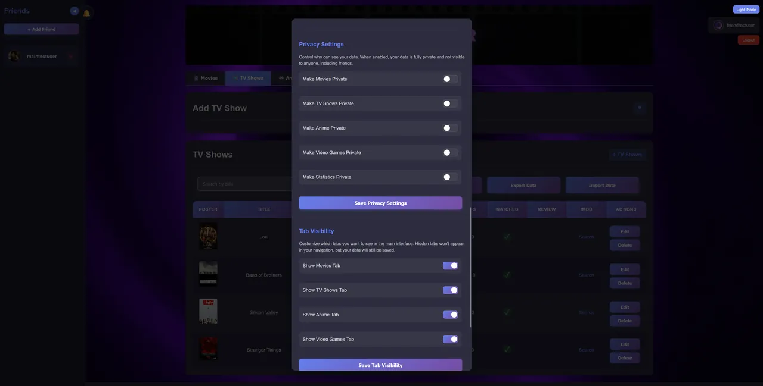Open IMDB Search link for Loki
This screenshot has width=763, height=386.
[x=587, y=237]
